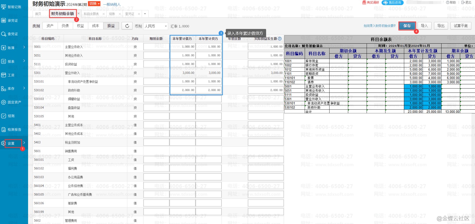Expand the tab list dropdown arrow
Viewport: 475px width, 224px height.
145,14
